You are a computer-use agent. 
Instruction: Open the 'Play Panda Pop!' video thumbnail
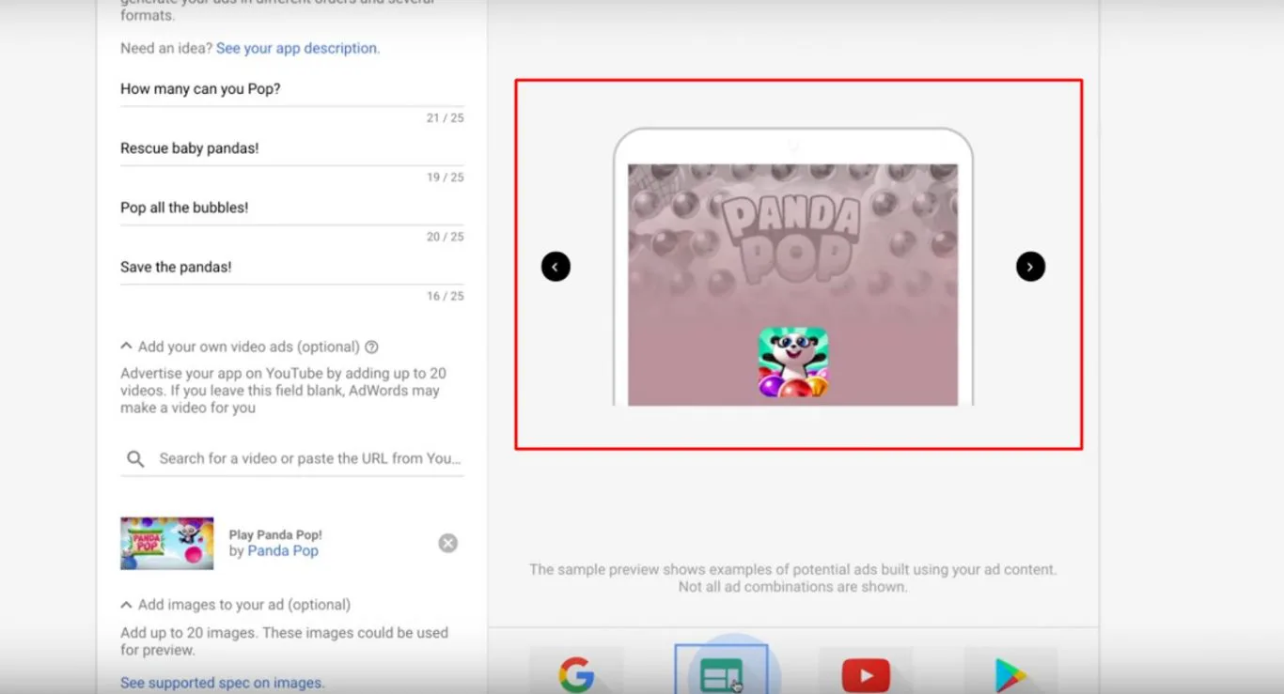pos(167,543)
